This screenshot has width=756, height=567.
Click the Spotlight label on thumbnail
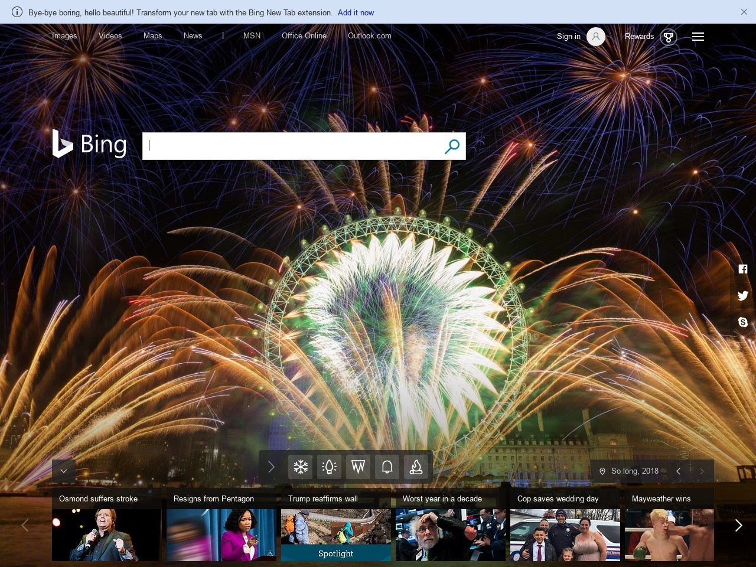pos(335,553)
